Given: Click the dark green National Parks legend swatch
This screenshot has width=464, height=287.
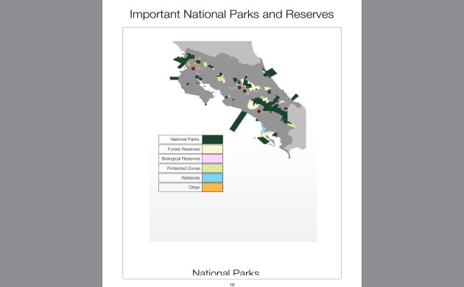Looking at the screenshot, I should coord(212,139).
